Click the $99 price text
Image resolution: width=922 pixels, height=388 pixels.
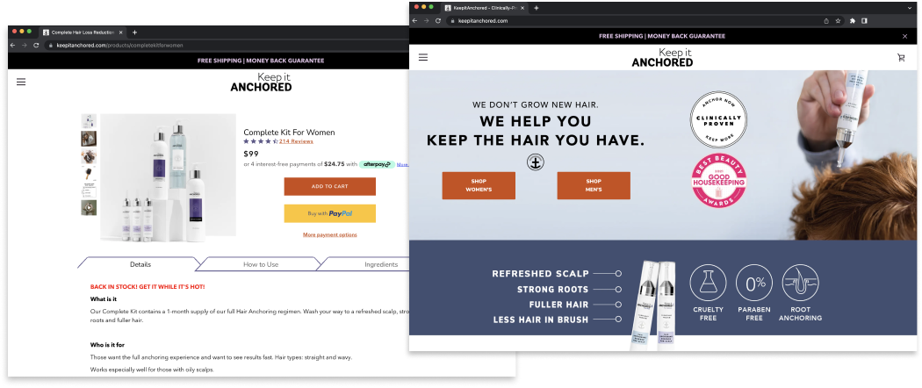coord(251,154)
